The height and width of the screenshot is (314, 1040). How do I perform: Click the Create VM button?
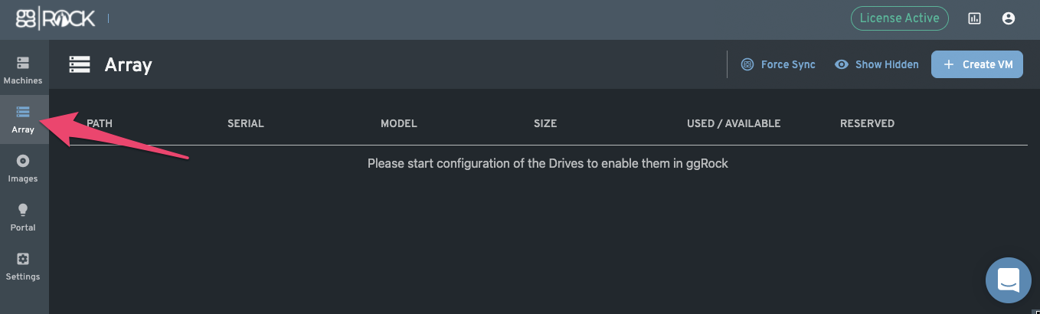[x=977, y=64]
